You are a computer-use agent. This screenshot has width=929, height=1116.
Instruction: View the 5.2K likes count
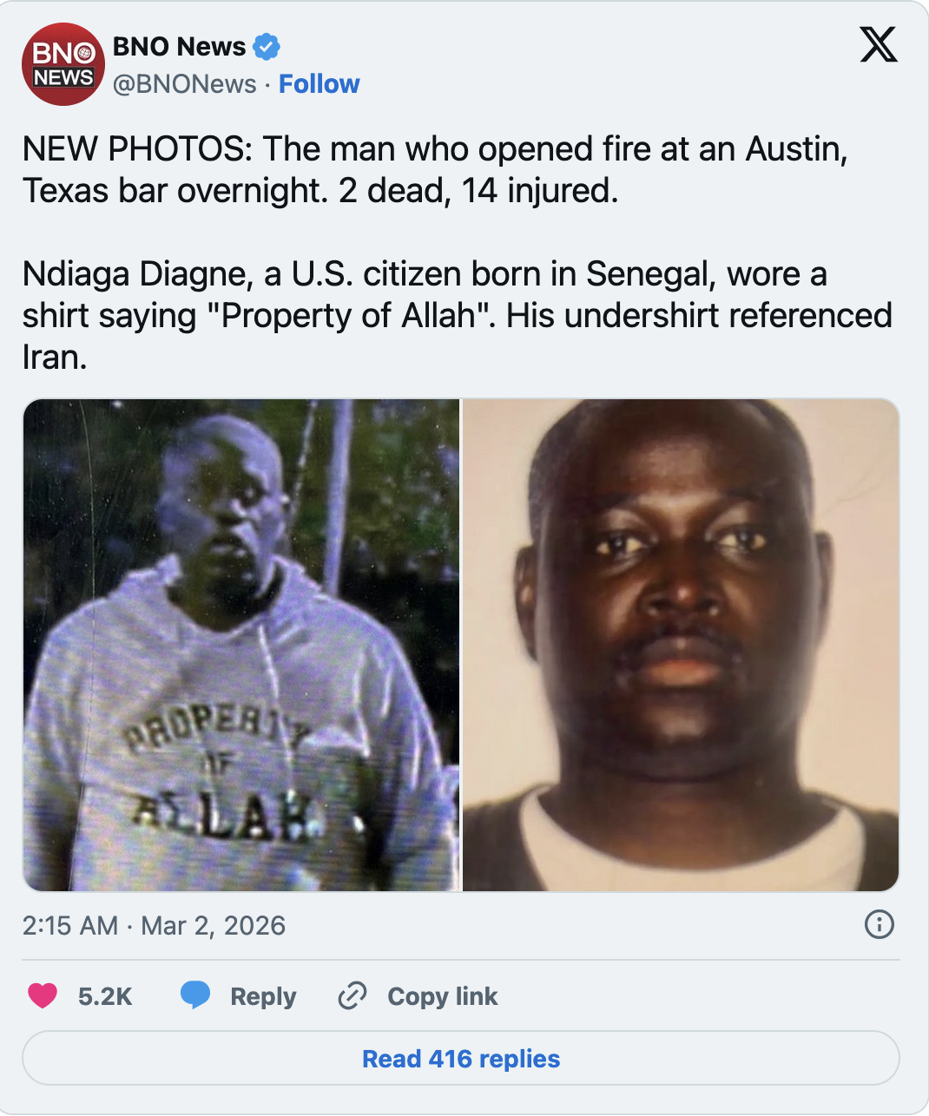105,996
